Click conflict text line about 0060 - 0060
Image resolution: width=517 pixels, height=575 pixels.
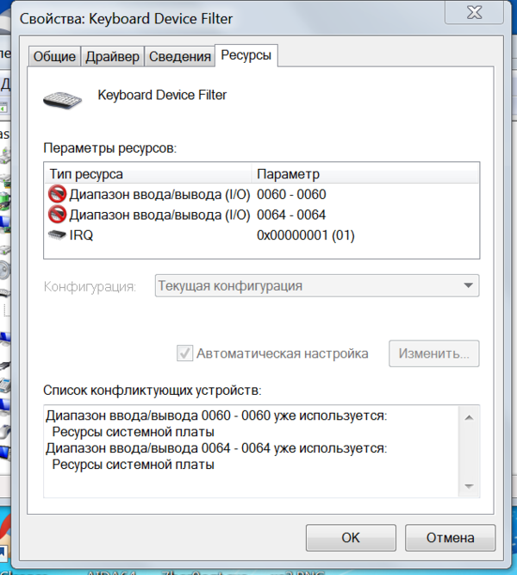pyautogui.click(x=216, y=416)
